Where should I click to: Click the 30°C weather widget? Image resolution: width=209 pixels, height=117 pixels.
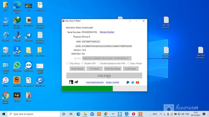pyautogui.click(x=153, y=114)
